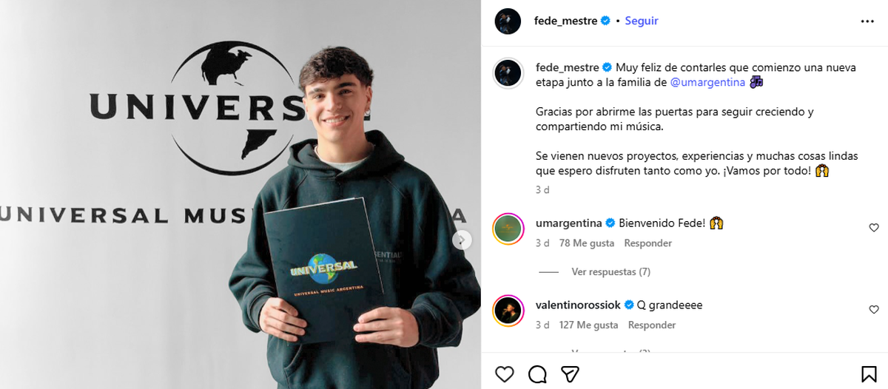View the 78 Me gusta likes list
This screenshot has height=389, width=888.
[587, 243]
